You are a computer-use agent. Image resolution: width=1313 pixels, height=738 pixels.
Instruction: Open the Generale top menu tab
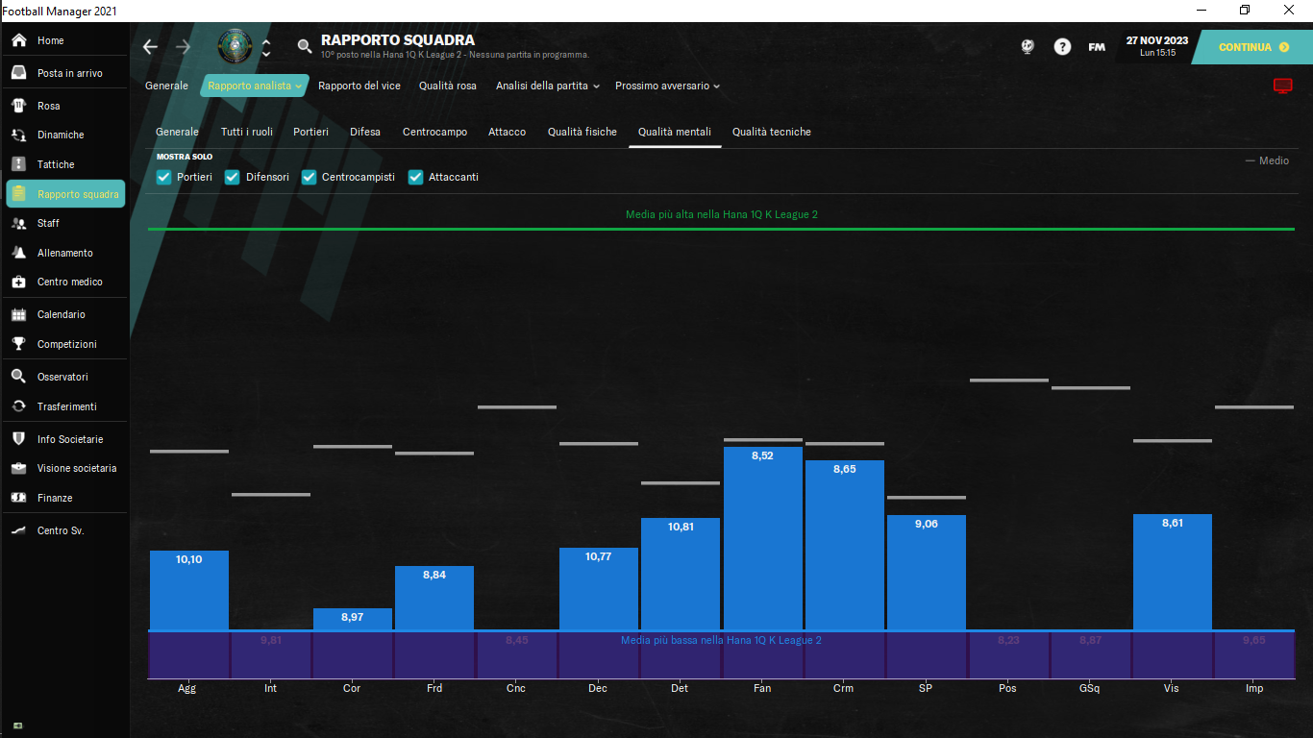tap(166, 86)
